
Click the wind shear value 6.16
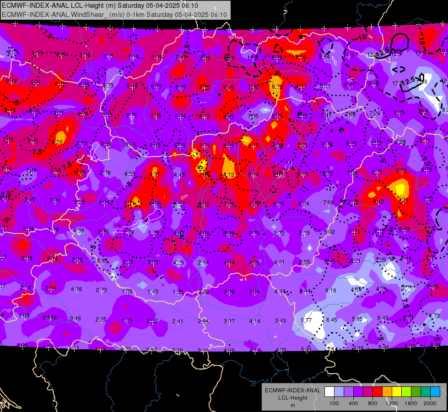coord(331,291)
